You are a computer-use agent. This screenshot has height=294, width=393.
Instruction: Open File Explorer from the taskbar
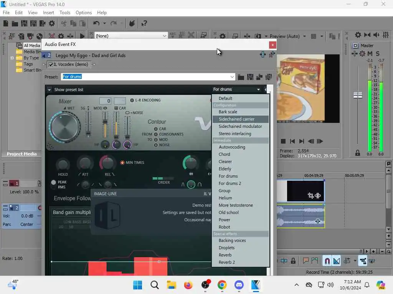coord(172,285)
